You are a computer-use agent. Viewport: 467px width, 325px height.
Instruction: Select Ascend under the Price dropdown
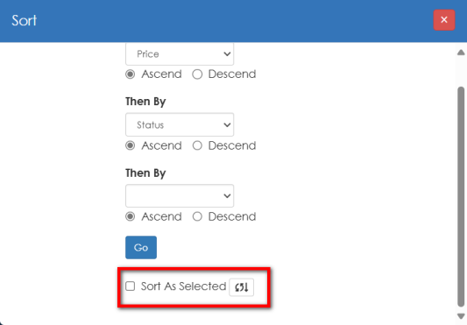[131, 74]
